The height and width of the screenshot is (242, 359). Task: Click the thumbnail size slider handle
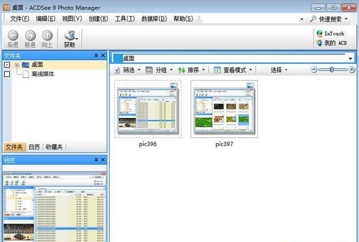point(331,70)
